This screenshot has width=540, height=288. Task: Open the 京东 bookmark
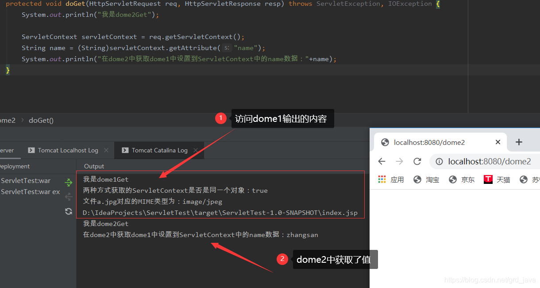click(x=462, y=179)
